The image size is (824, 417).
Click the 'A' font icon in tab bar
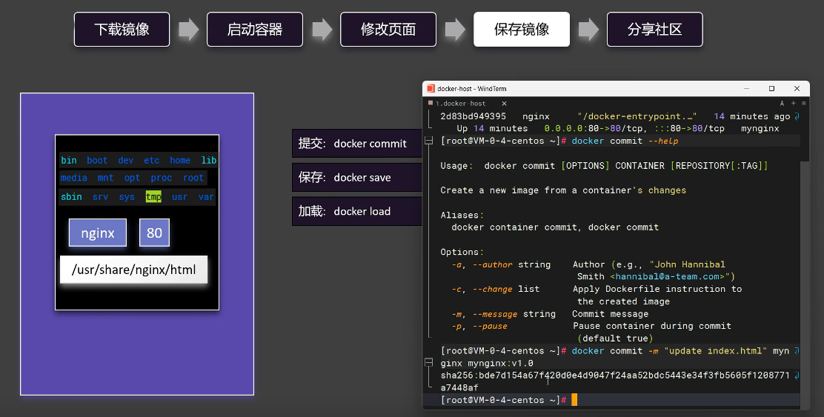point(782,104)
